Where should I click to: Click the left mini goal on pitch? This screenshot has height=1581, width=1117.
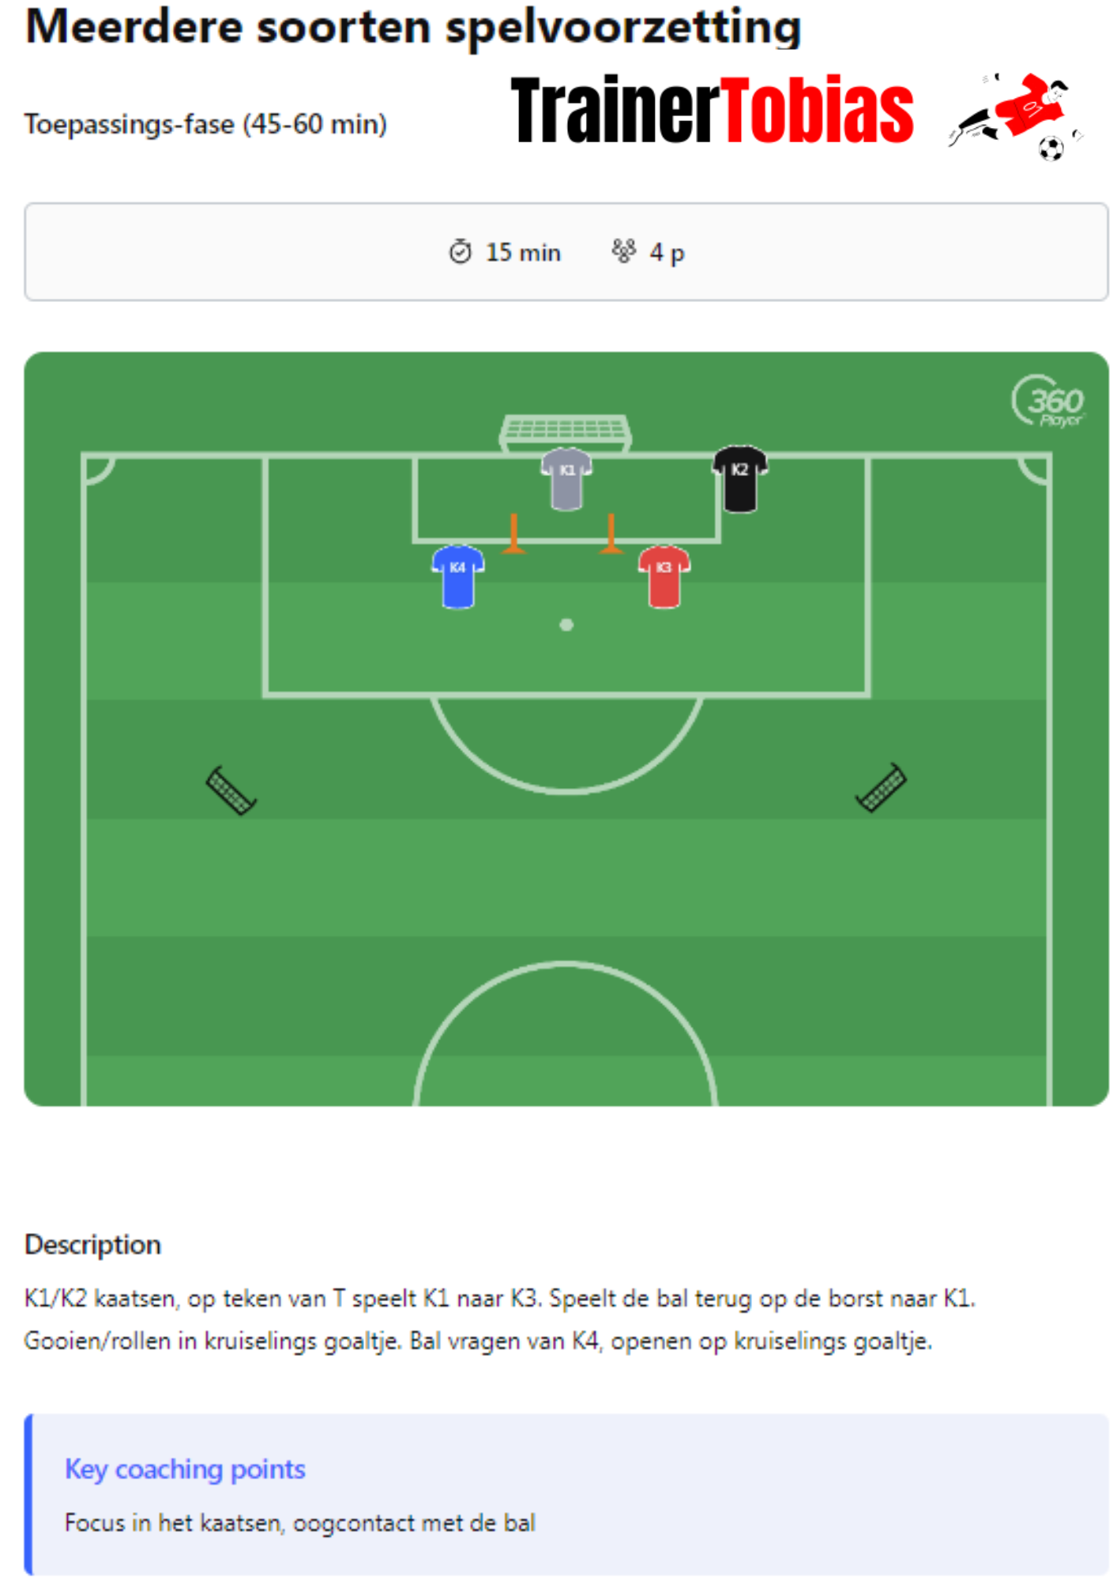click(x=231, y=790)
